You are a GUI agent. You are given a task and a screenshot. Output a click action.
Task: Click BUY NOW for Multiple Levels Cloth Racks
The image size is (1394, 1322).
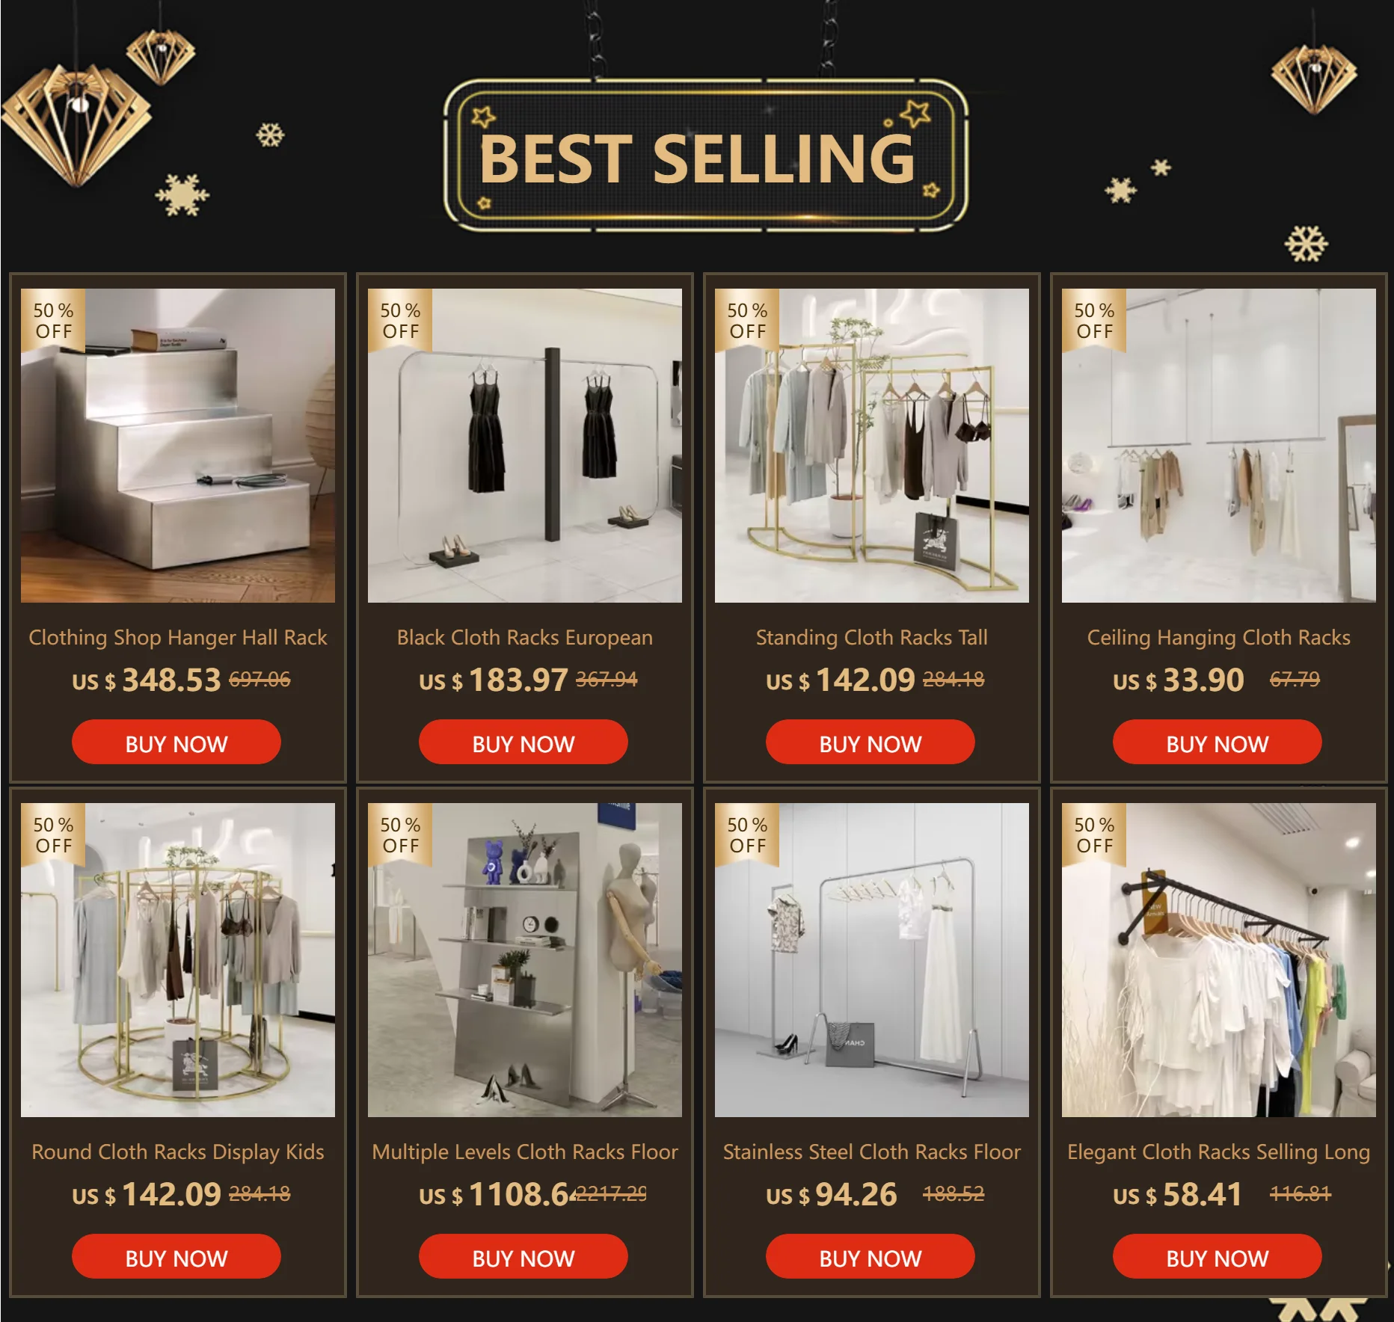tap(523, 1256)
